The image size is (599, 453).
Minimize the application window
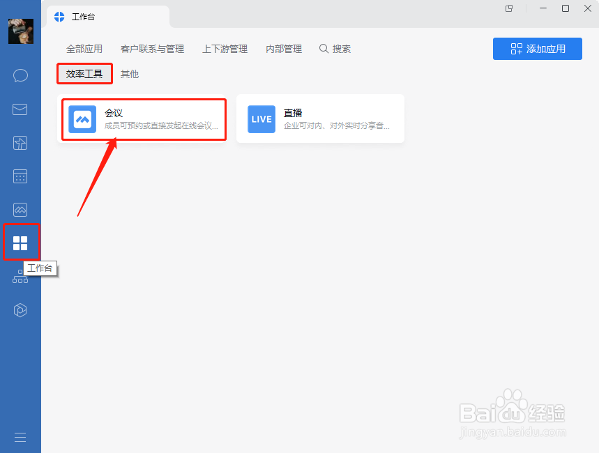pyautogui.click(x=543, y=8)
